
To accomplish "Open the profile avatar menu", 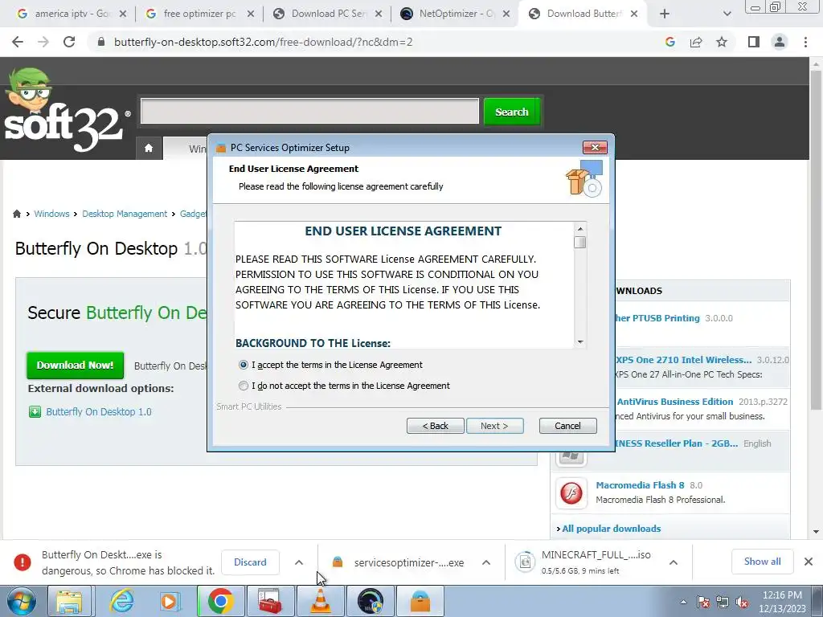I will pyautogui.click(x=780, y=42).
